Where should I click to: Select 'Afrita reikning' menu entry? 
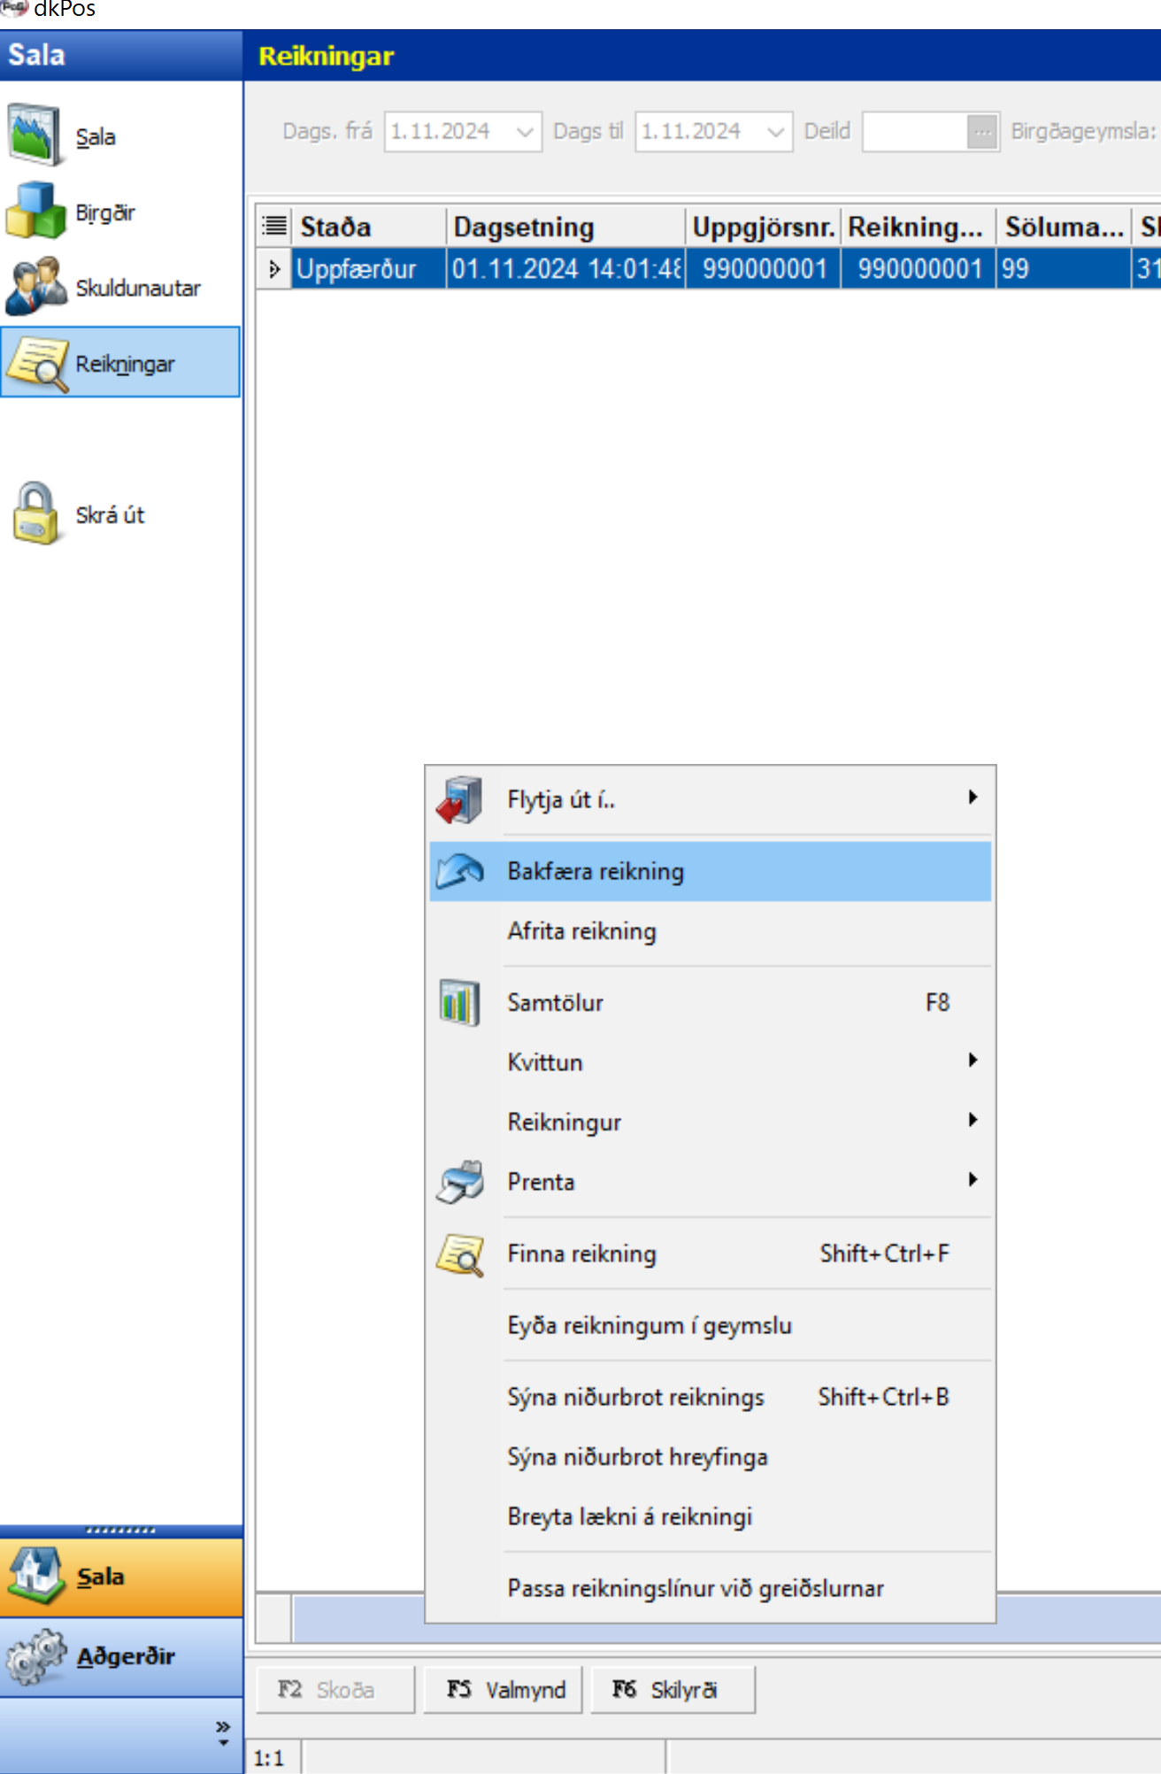coord(581,931)
